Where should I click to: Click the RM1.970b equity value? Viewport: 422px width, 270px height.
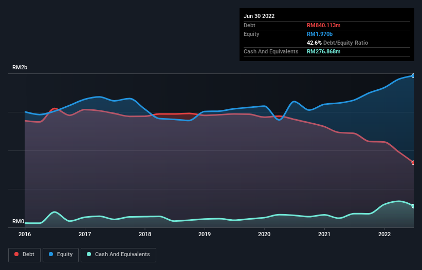pyautogui.click(x=320, y=34)
